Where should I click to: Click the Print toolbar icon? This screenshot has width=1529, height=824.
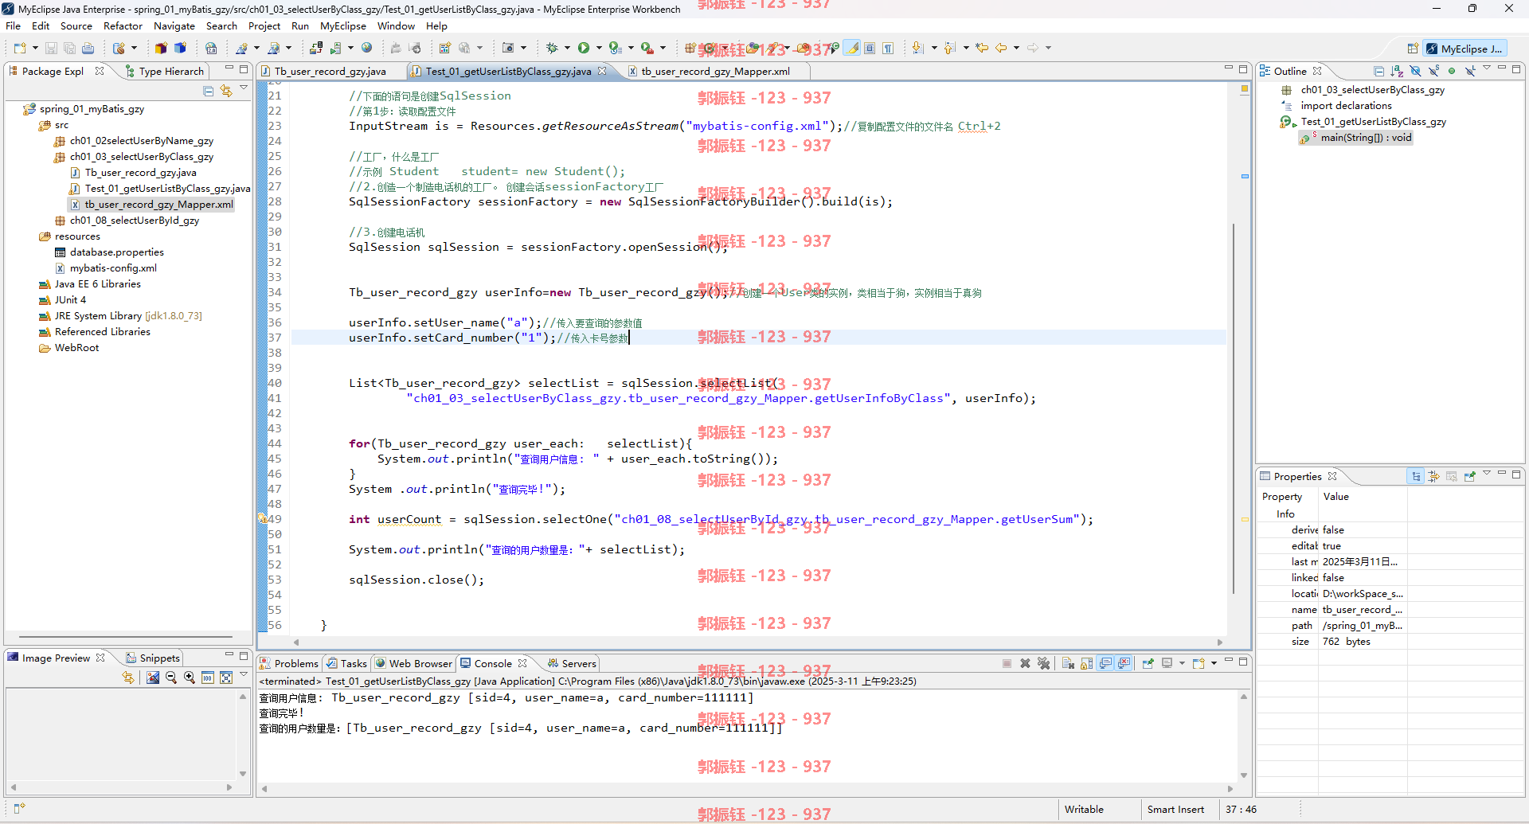[88, 48]
